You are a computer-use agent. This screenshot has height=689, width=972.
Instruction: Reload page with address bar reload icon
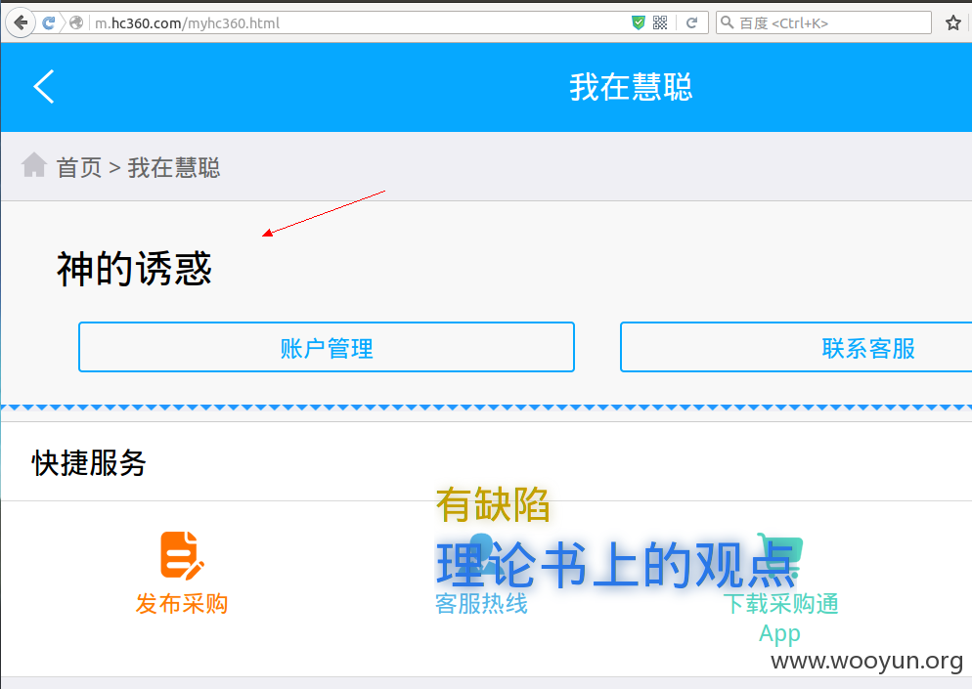691,22
